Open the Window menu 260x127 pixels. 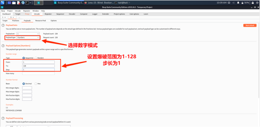point(35,11)
